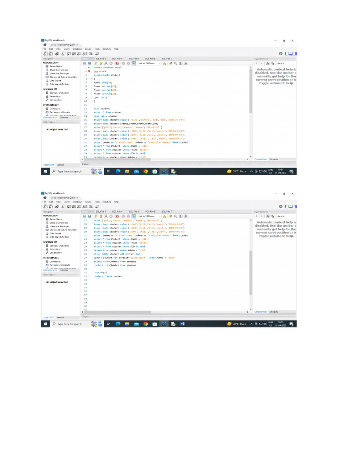This screenshot has width=338, height=451.
Task: Open the Limit to 1000 rows dropdown in the upper editor
Action: [x=149, y=63]
